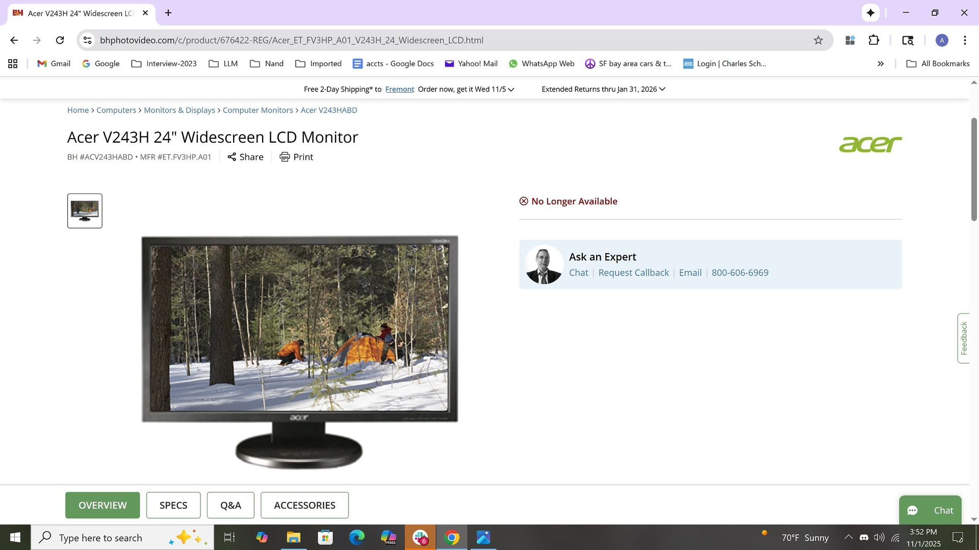Viewport: 979px width, 550px height.
Task: Open the ACCESSORIES tab
Action: click(x=304, y=505)
